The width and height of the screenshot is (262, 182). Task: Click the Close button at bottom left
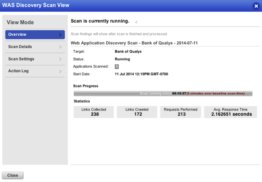[x=13, y=175]
